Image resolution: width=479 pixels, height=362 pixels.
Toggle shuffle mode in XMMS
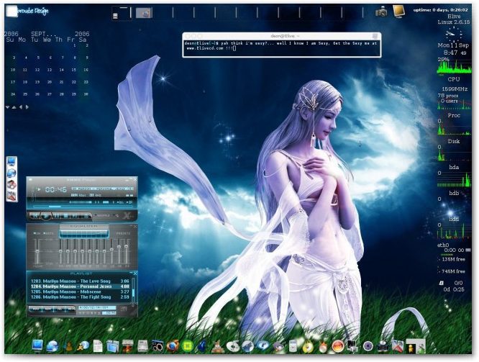pyautogui.click(x=101, y=215)
